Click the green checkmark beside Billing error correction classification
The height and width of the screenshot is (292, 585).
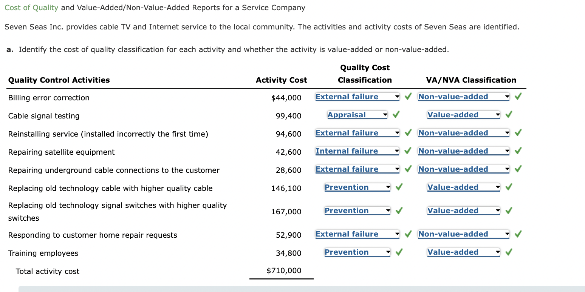click(x=408, y=96)
